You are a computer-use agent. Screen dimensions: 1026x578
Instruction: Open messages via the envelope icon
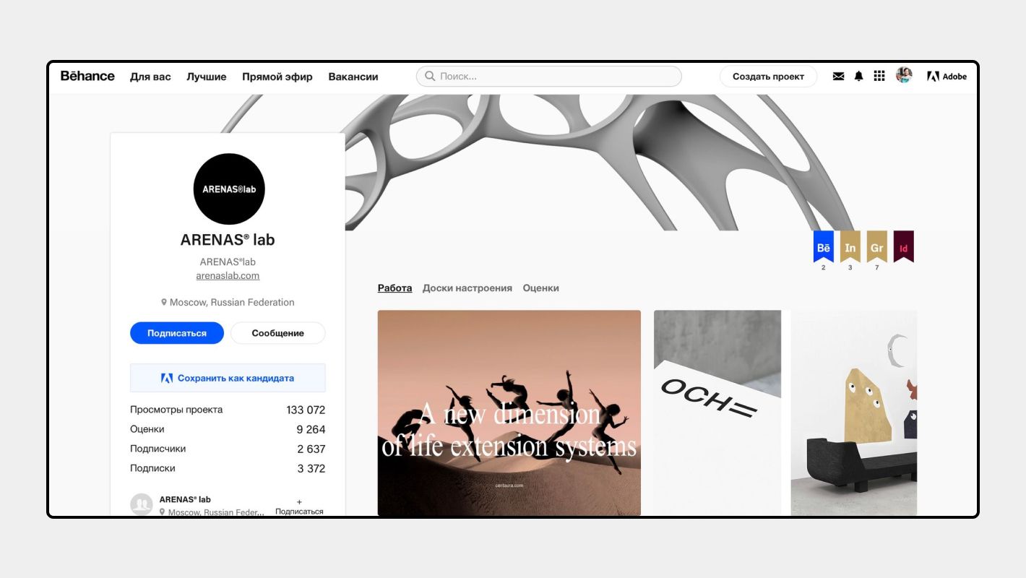(838, 76)
